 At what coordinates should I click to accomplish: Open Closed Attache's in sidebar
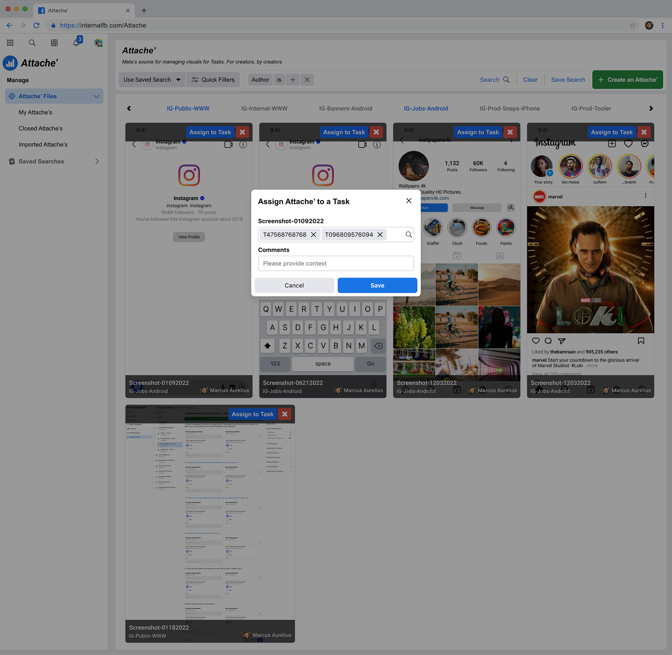[x=41, y=128]
